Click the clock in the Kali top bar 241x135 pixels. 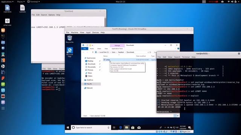coord(120,1)
